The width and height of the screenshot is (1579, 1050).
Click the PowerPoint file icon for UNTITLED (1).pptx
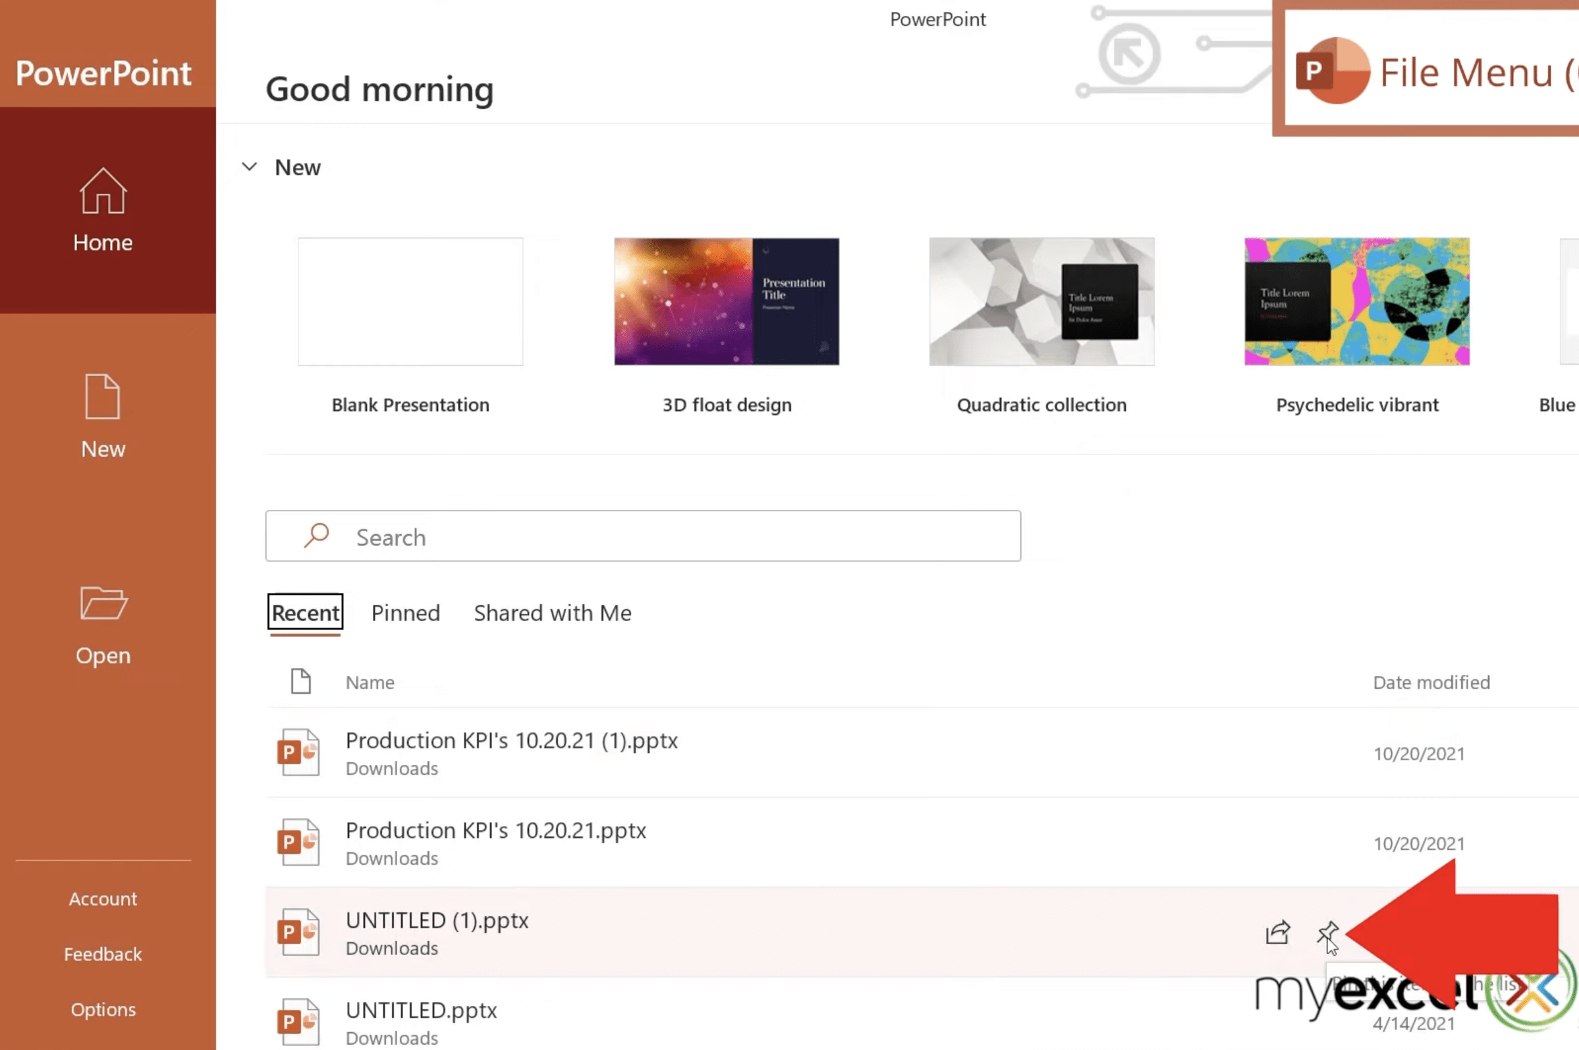point(298,932)
